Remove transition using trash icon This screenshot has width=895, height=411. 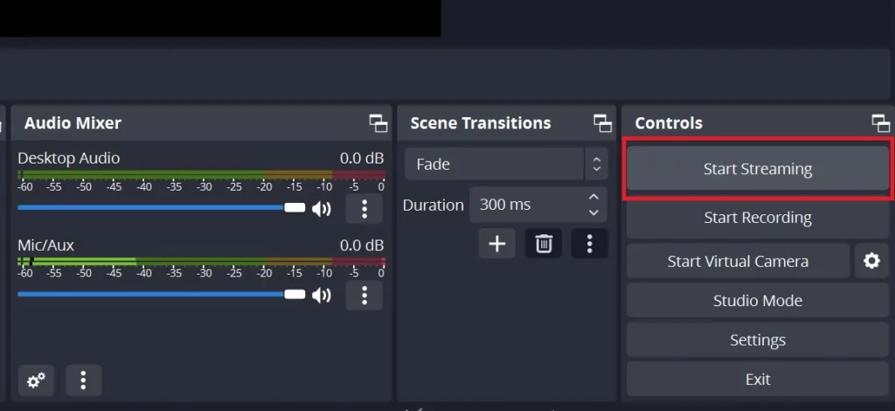click(x=544, y=244)
